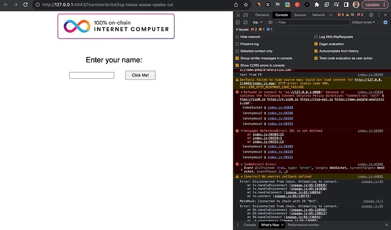Open the colorful square extension icon
391x230 pixels.
point(287,5)
